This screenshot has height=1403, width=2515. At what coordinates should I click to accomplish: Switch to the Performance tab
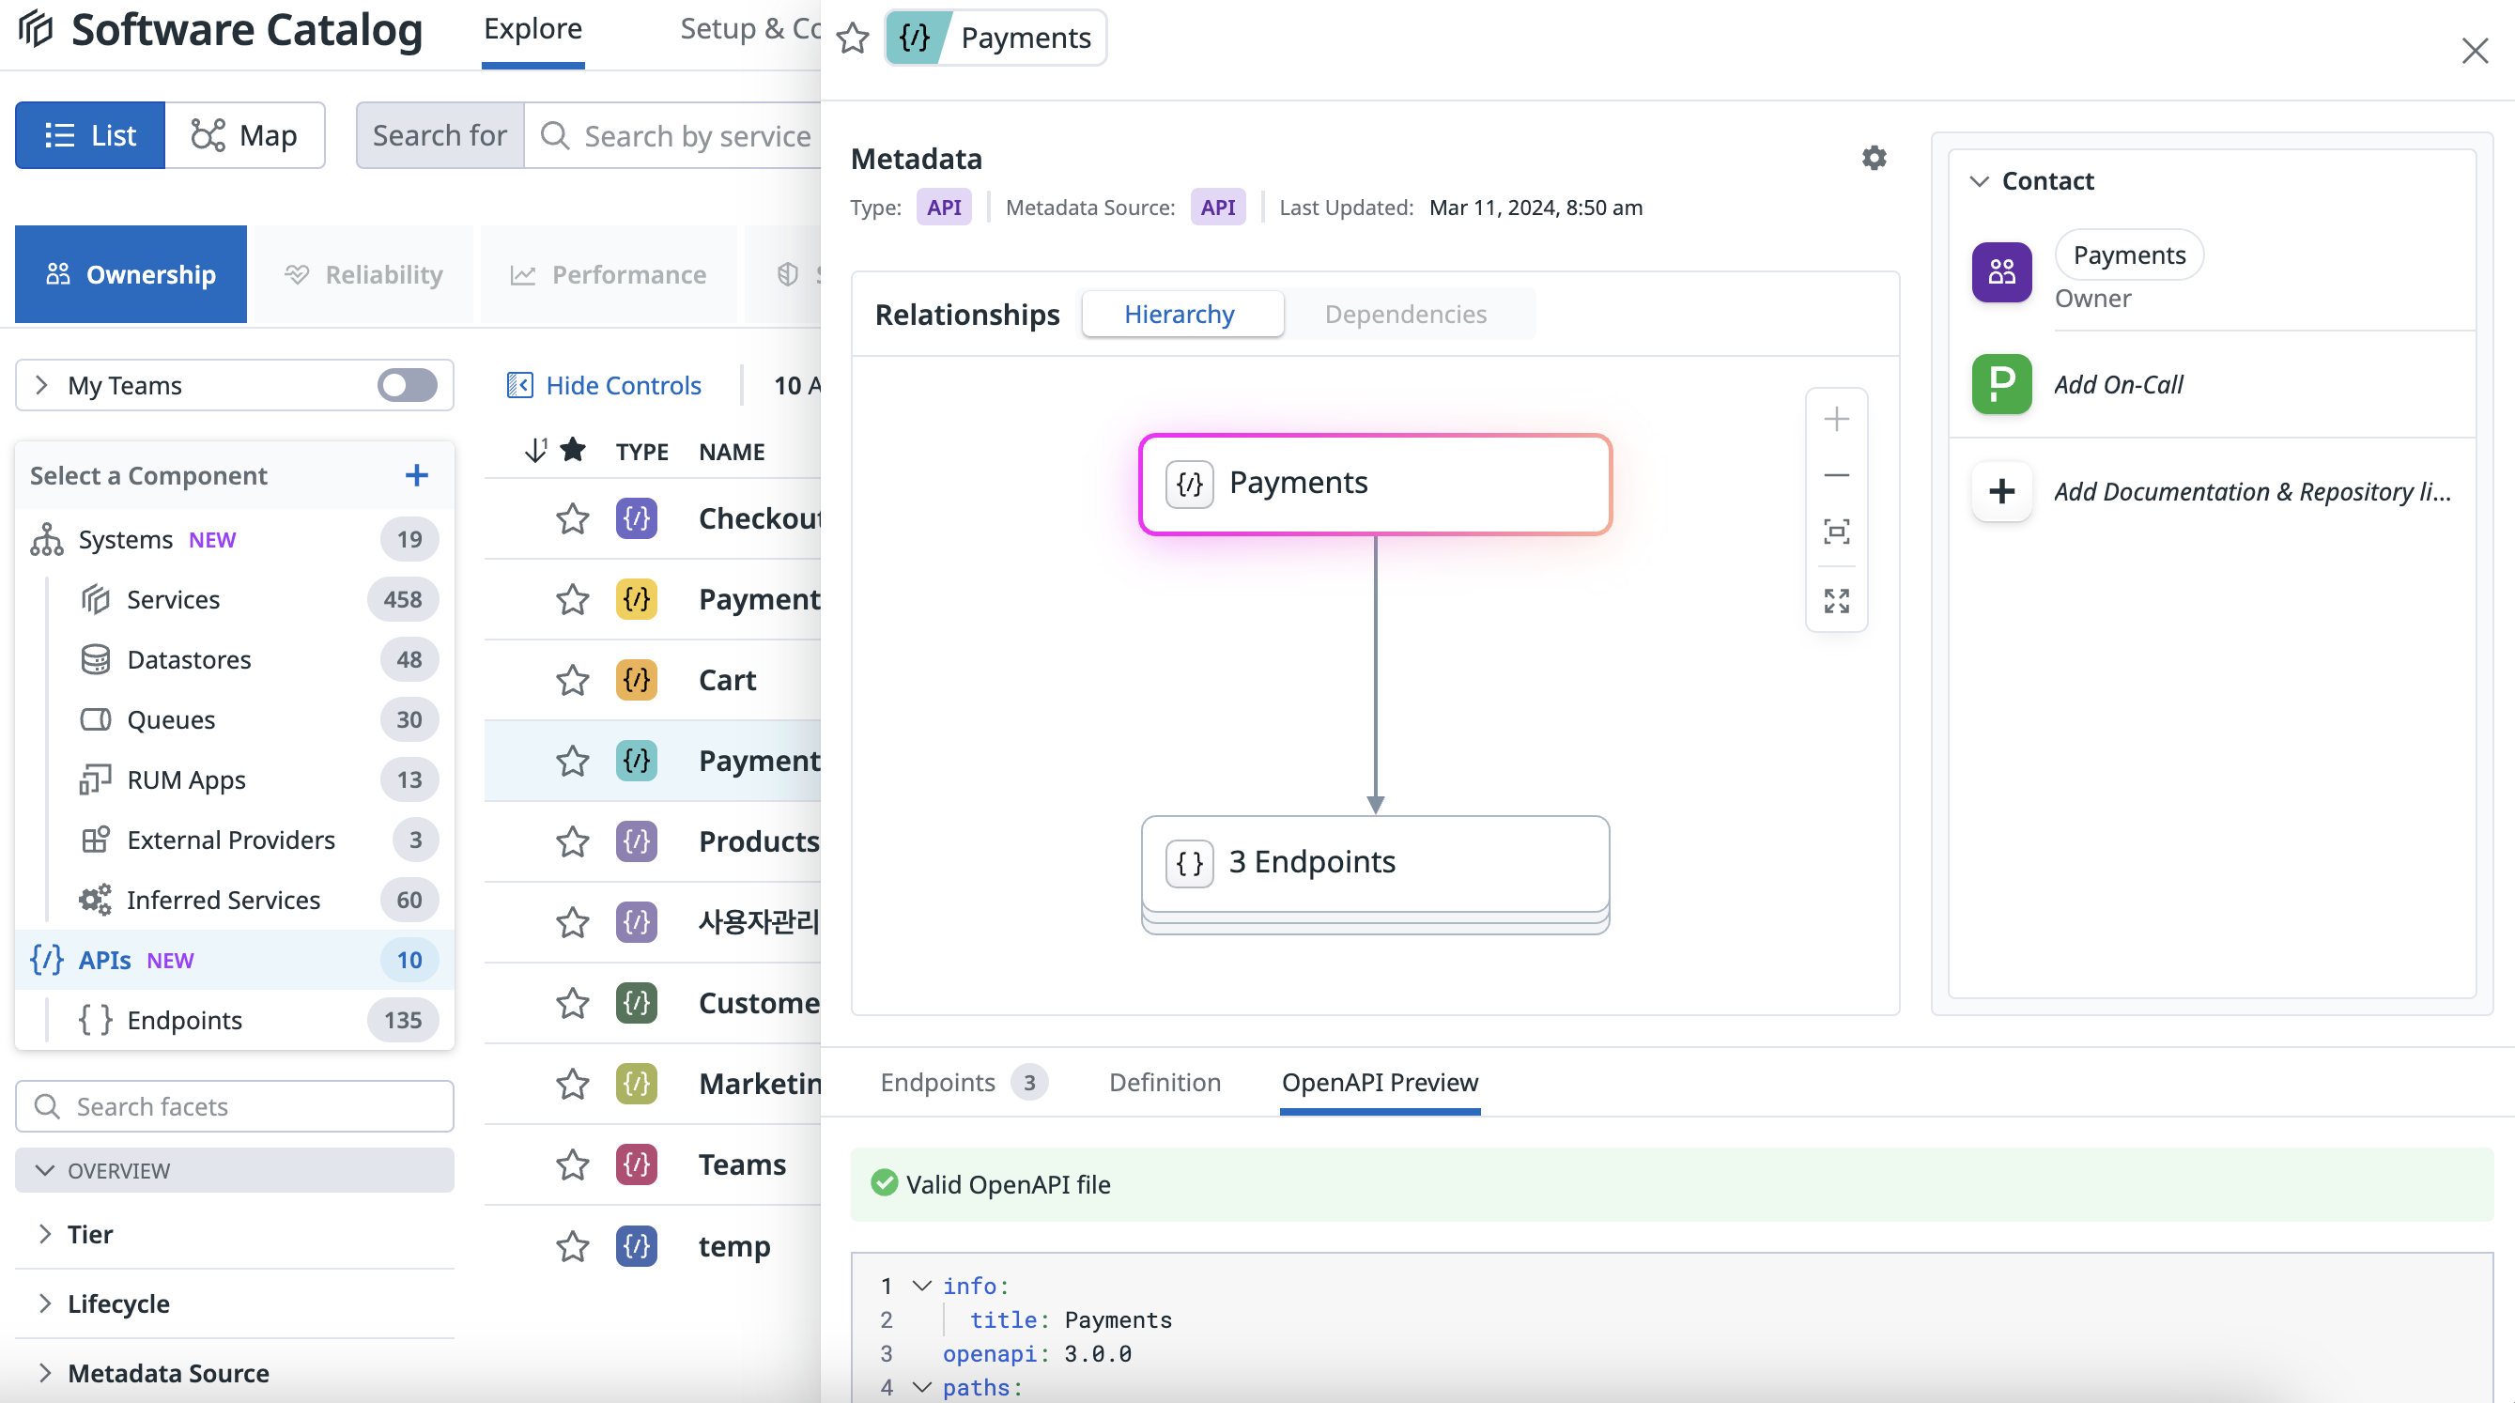click(x=609, y=274)
